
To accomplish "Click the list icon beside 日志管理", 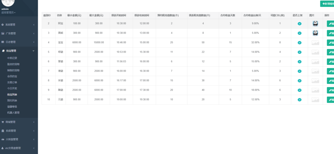I will [x=3, y=42].
